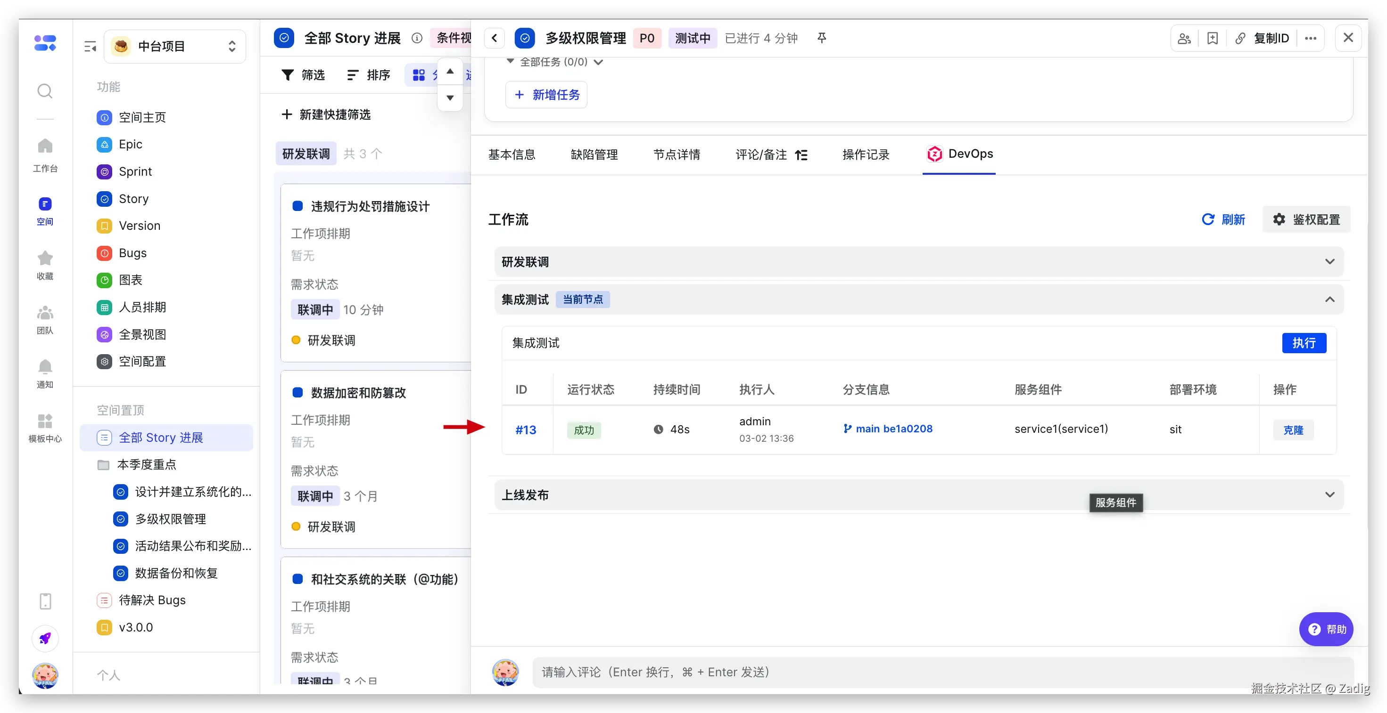Collapse the sidebar with the toggle icon

point(90,47)
